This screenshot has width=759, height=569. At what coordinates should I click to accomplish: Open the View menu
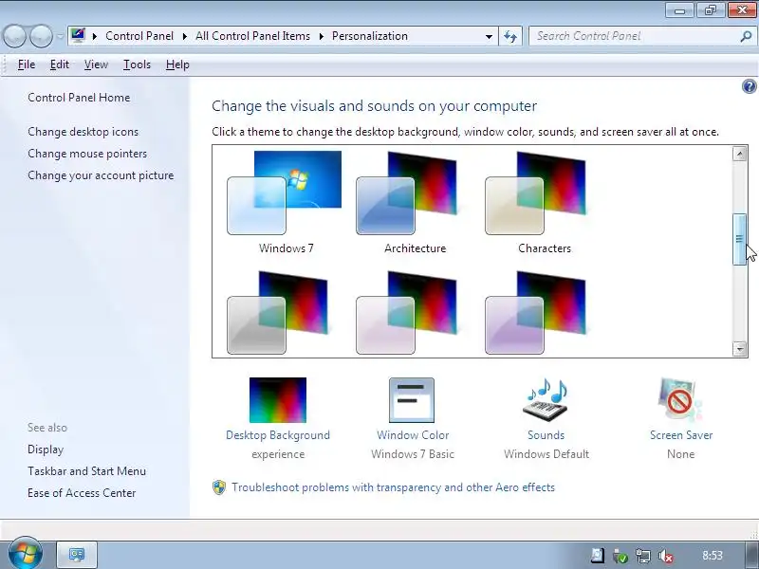coord(96,64)
